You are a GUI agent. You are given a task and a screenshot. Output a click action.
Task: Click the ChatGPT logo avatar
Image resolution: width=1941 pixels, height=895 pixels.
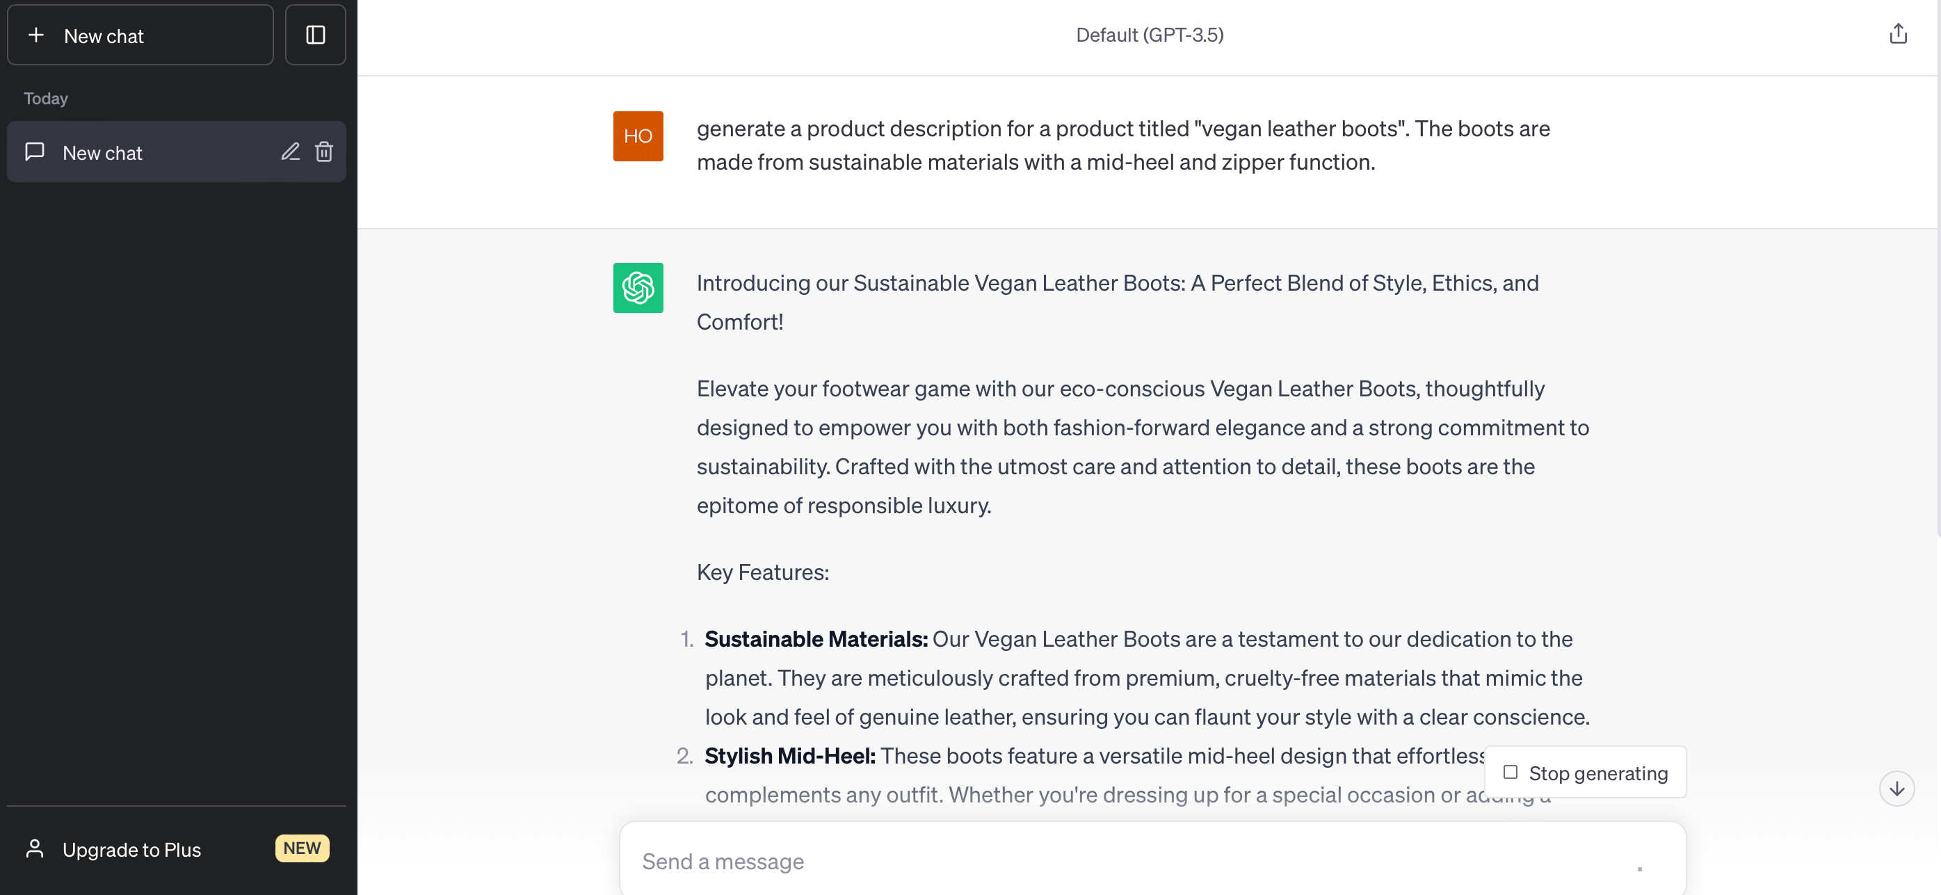pyautogui.click(x=638, y=288)
